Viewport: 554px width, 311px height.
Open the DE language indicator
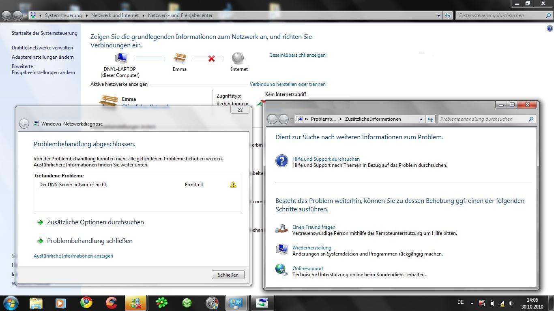click(x=460, y=302)
